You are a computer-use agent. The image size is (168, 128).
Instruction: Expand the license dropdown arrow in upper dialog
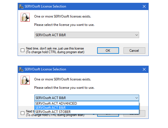[136, 35]
